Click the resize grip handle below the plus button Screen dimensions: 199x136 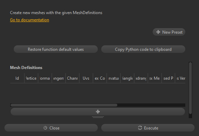pyautogui.click(x=98, y=117)
